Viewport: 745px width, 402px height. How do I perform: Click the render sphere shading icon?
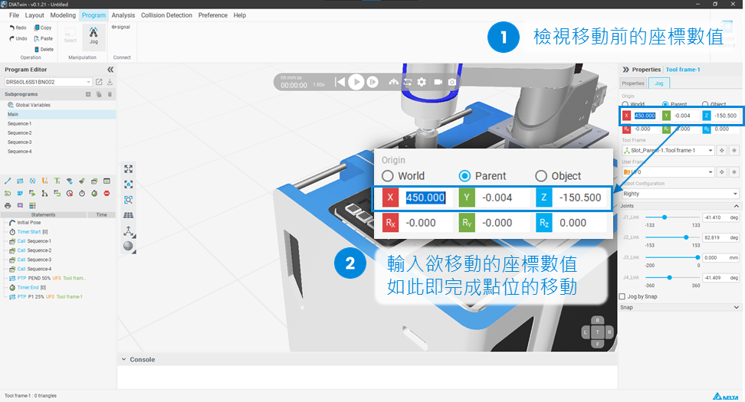coord(128,246)
